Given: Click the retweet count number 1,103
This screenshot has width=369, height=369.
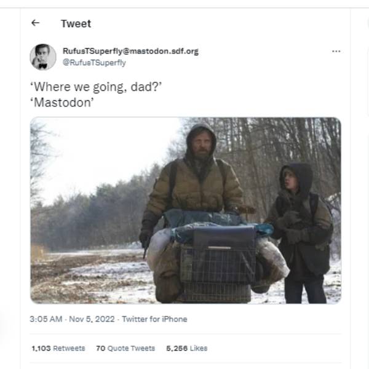Looking at the screenshot, I should click(x=41, y=348).
